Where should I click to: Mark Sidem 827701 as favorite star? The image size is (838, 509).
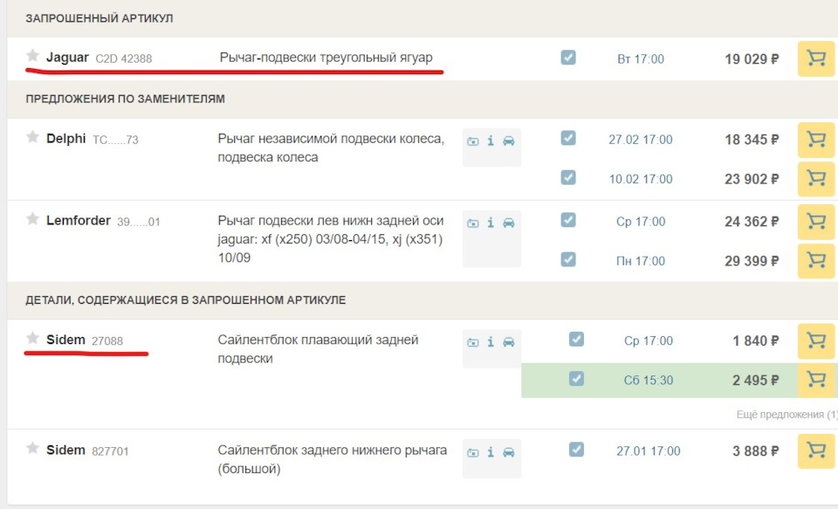32,448
